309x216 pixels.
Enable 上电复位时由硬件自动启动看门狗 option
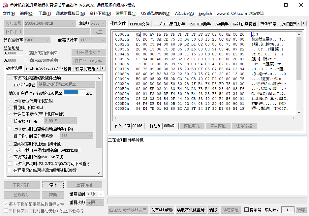(10, 129)
